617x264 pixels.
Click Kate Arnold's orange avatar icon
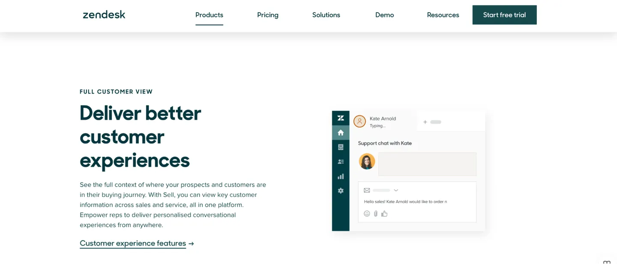359,122
